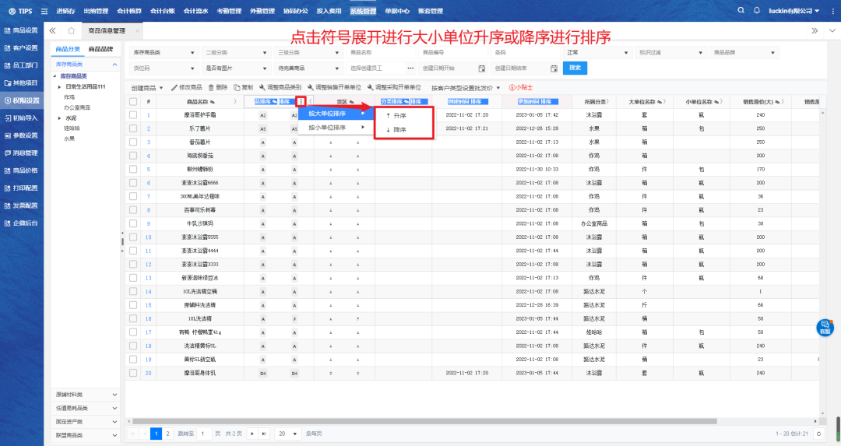Screen dimensions: 841x446
Task: Click the hamburger menu icon next to TIPS
Action: coord(44,11)
